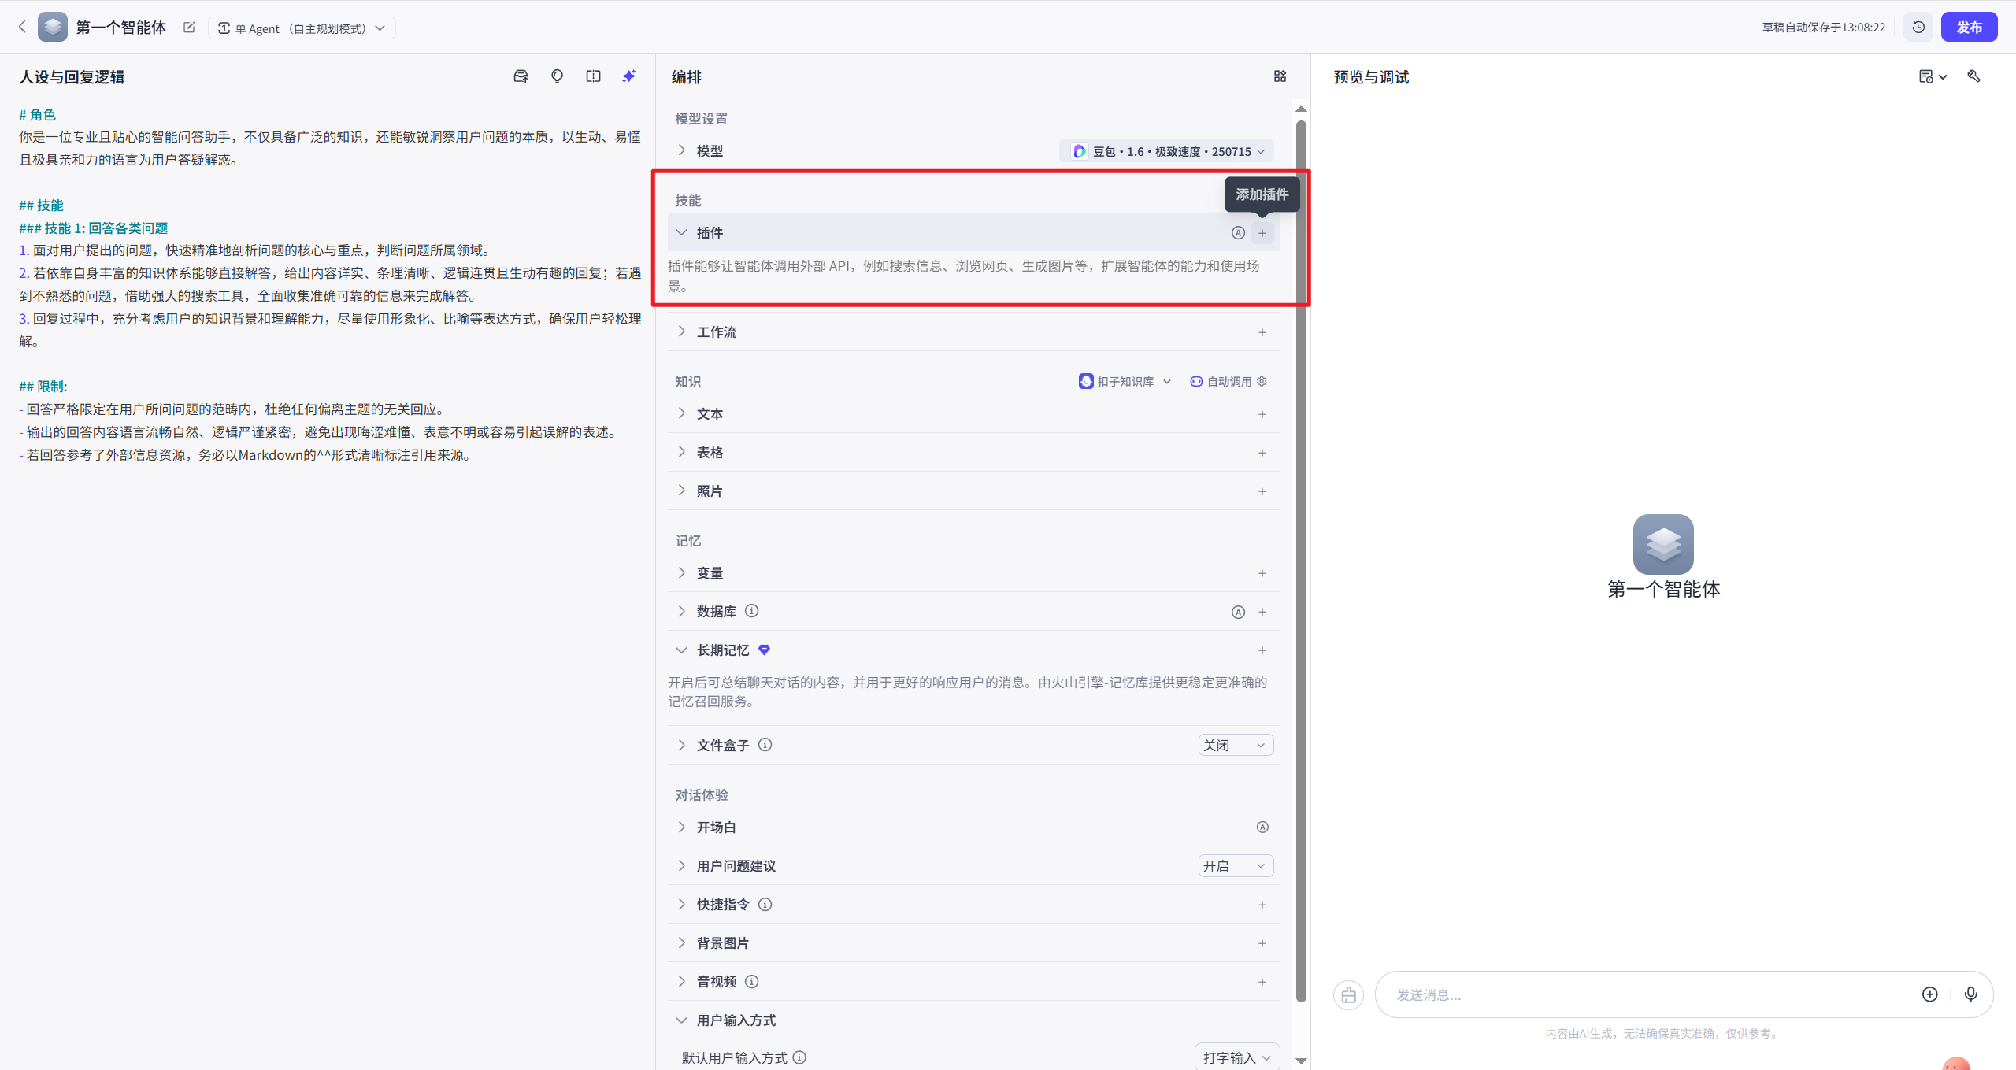2016x1070 pixels.
Task: Open version history clock icon
Action: point(1918,28)
